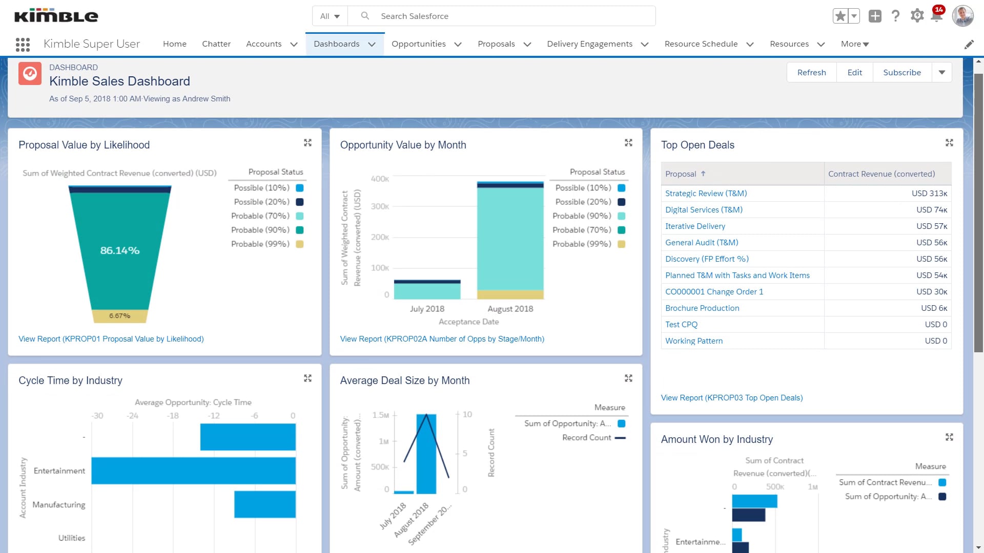The width and height of the screenshot is (984, 553).
Task: Open the Help question mark icon
Action: [x=895, y=16]
